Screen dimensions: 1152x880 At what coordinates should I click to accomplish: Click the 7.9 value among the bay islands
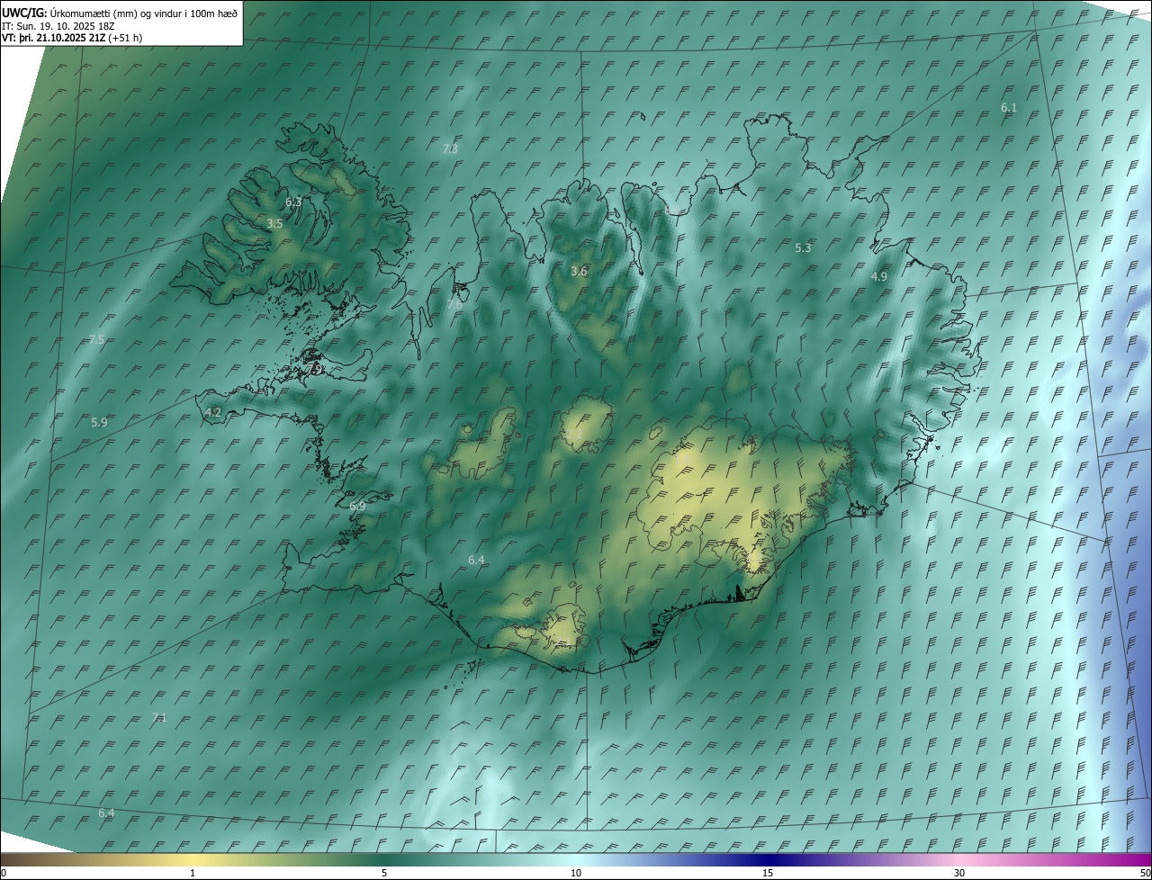[315, 370]
